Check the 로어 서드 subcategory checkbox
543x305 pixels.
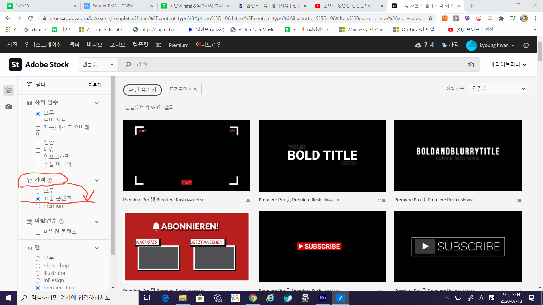[x=38, y=121]
